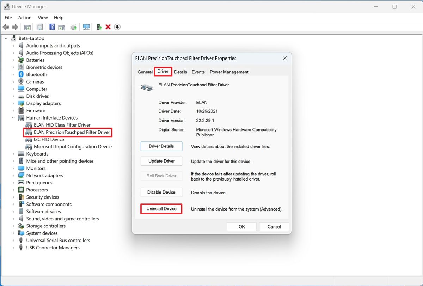Click the Show/Hide Console Tree icon
This screenshot has height=286, width=423.
pos(27,27)
